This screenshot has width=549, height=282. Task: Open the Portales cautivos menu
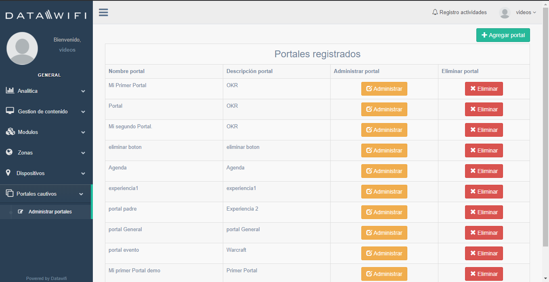tap(46, 194)
